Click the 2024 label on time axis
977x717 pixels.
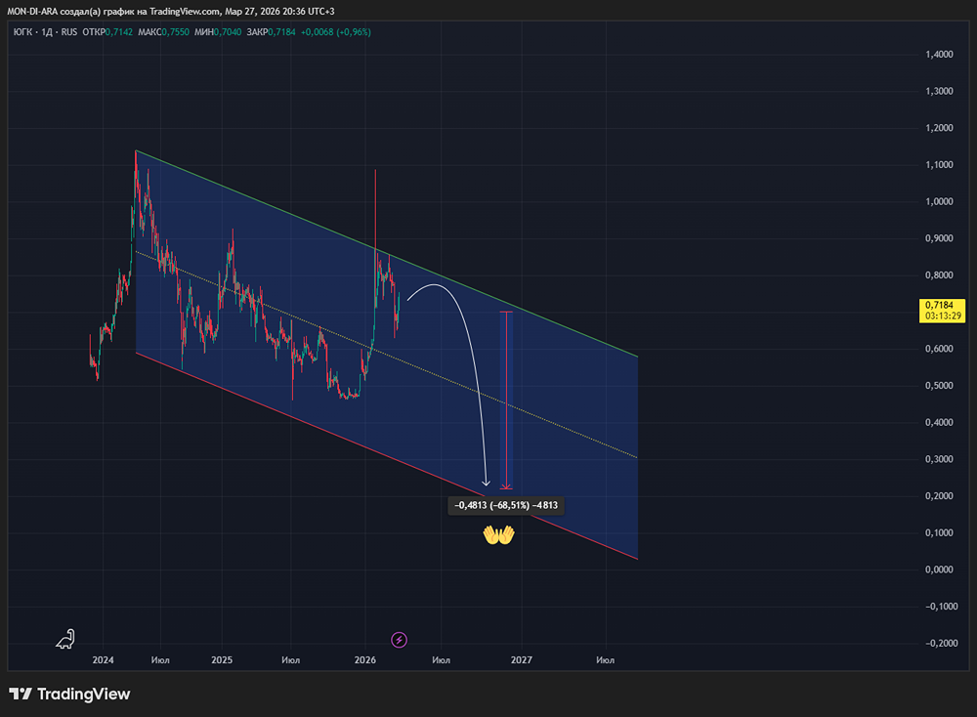pos(103,659)
